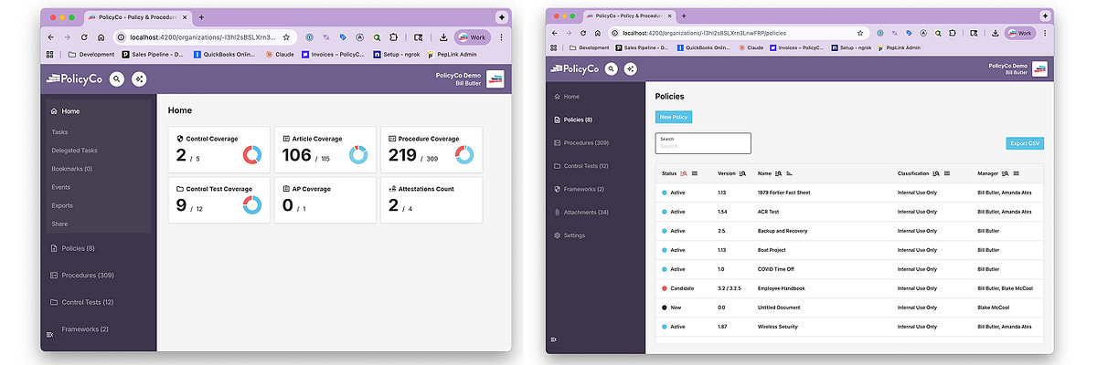Viewport: 1097px width, 365px height.
Task: Open the Manager column menu icon
Action: [1016, 173]
